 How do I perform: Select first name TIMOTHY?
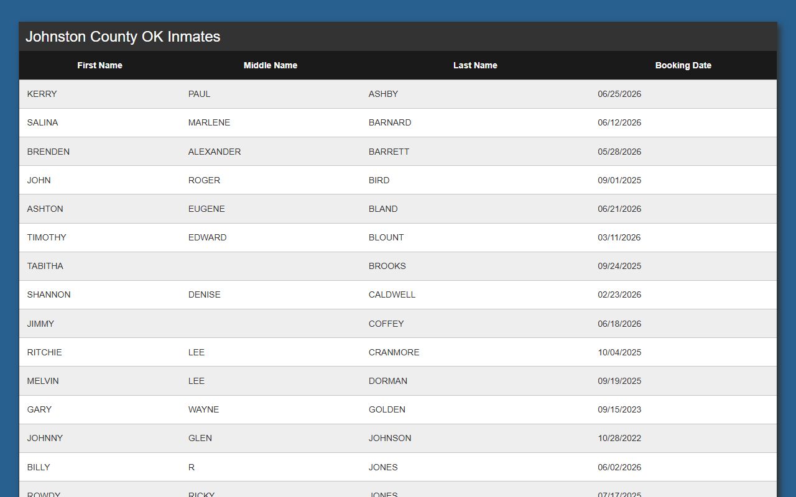[47, 237]
